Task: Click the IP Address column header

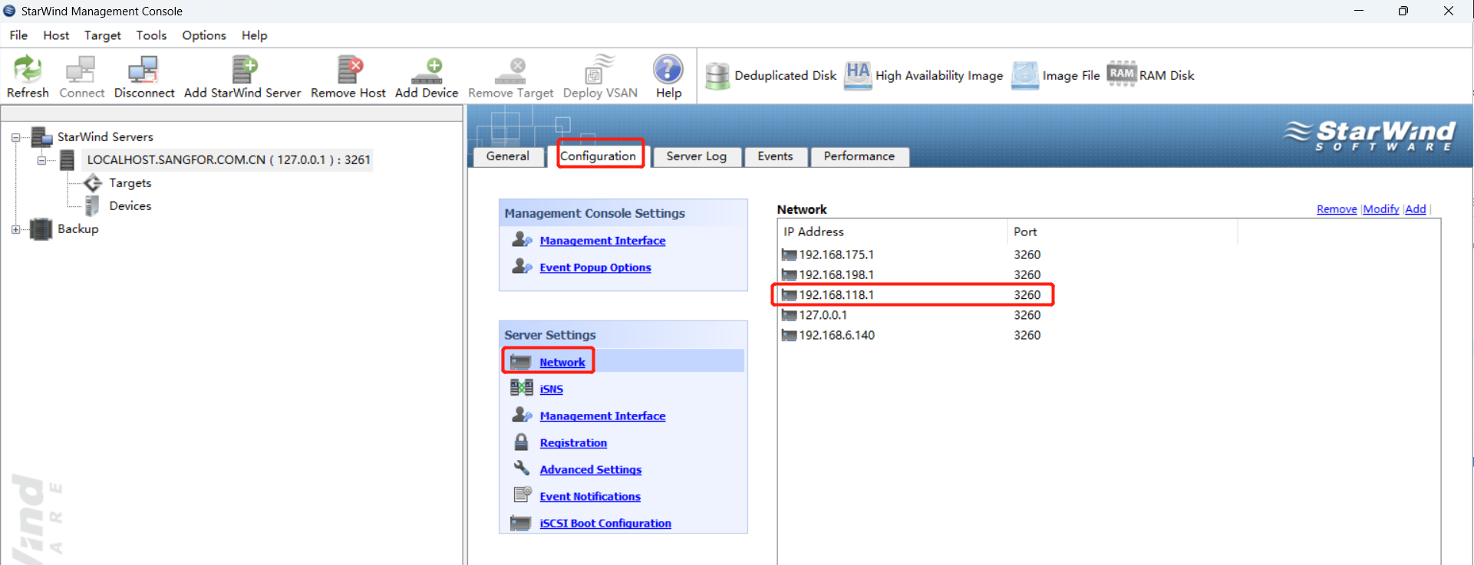Action: pyautogui.click(x=892, y=232)
